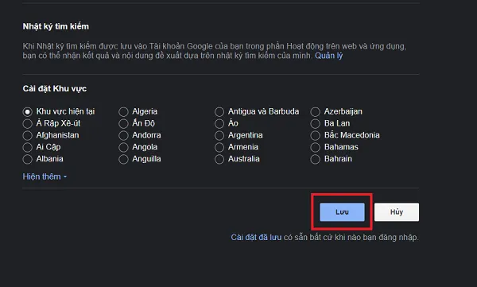Click the blue Lưu save button
The height and width of the screenshot is (287, 477).
click(x=342, y=212)
